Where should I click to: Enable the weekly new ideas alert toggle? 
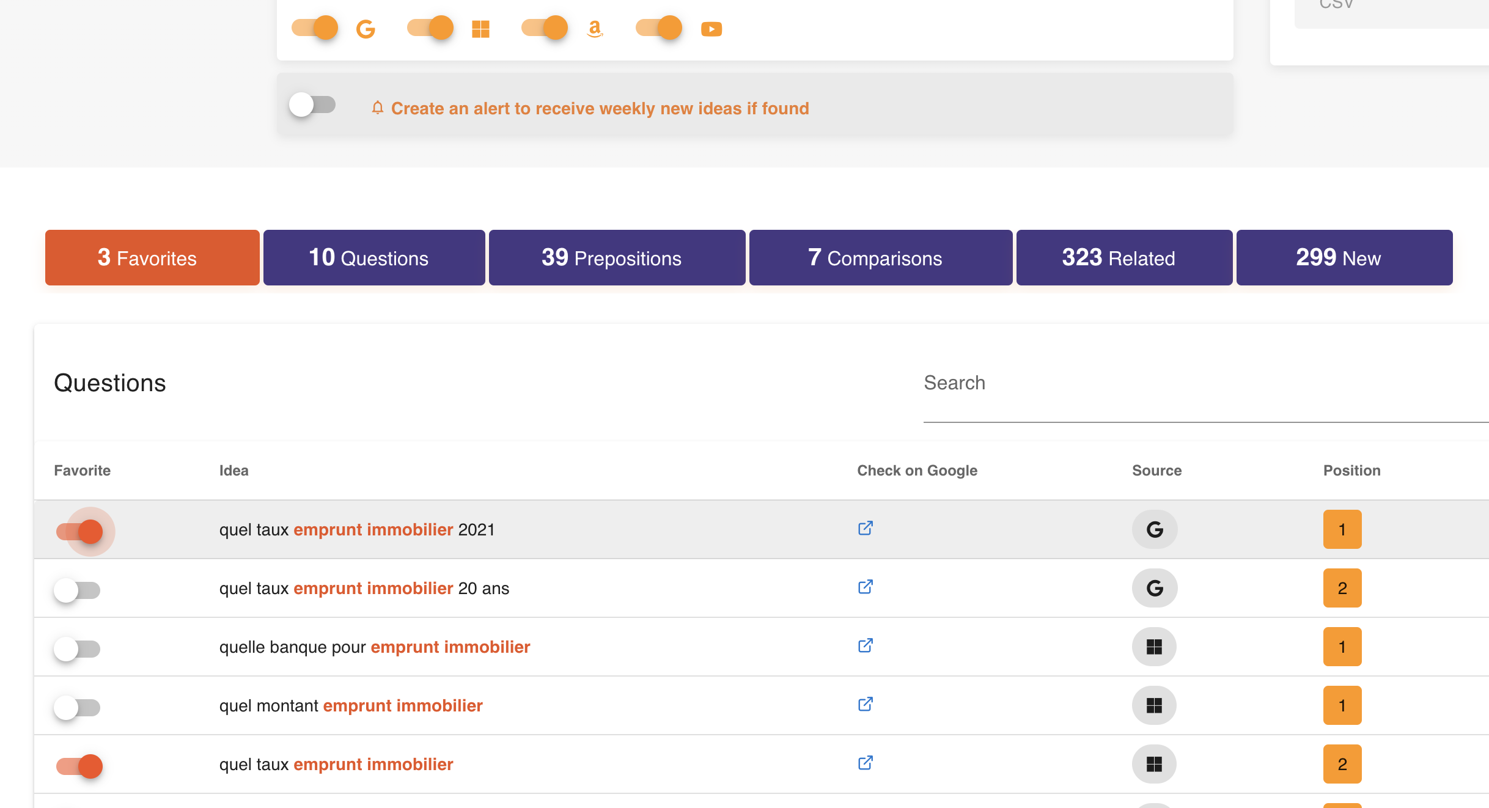tap(312, 105)
